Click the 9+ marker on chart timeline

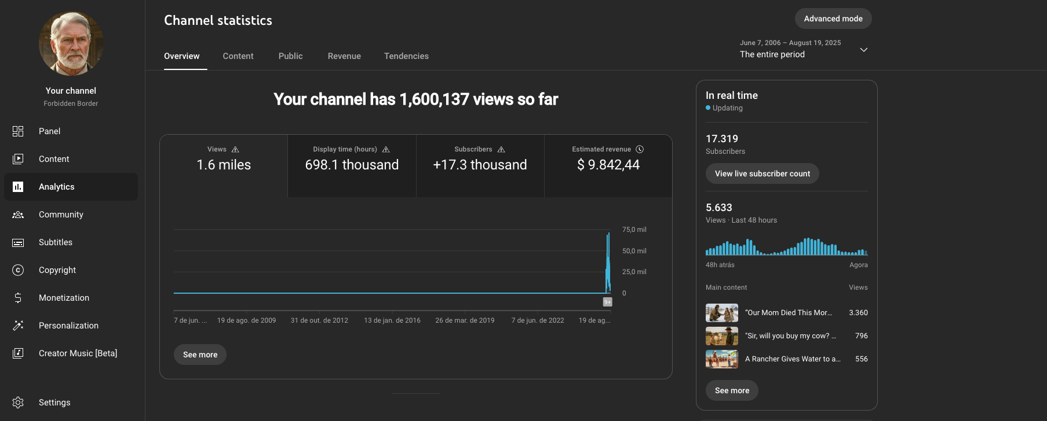click(607, 302)
